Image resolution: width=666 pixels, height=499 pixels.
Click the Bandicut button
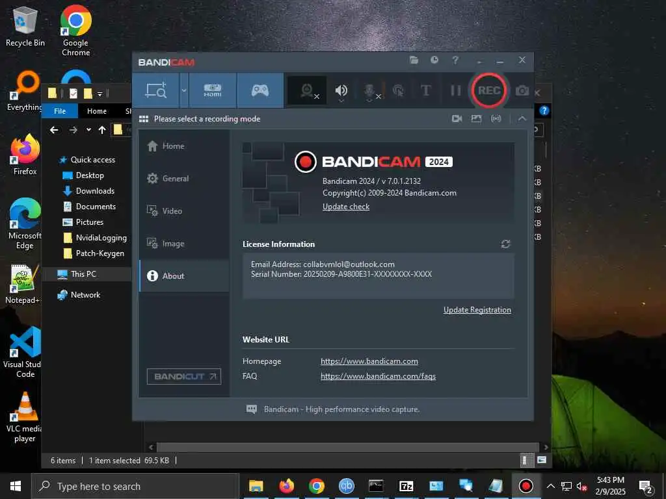click(184, 376)
